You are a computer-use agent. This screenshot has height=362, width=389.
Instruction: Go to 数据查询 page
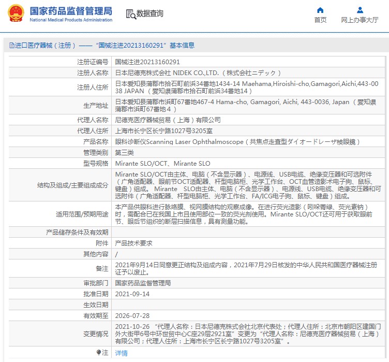150,14
